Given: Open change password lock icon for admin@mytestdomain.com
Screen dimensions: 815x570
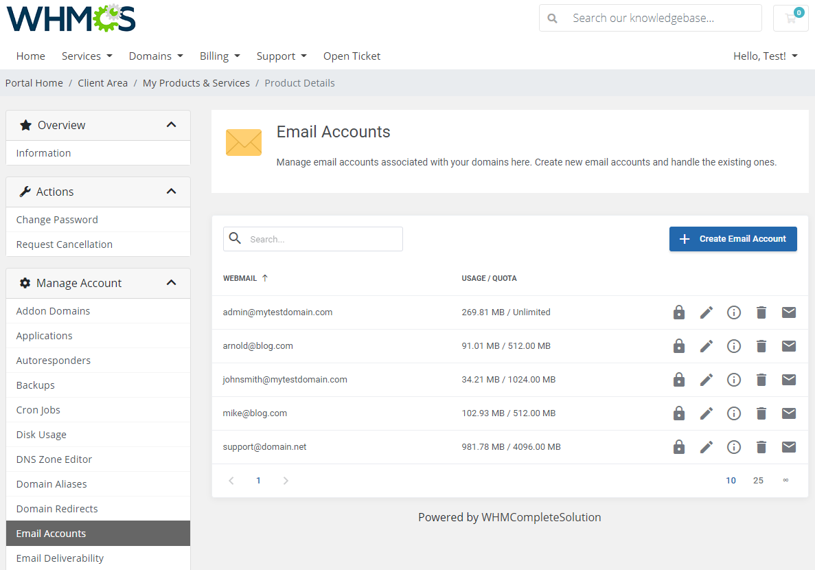Looking at the screenshot, I should (678, 312).
